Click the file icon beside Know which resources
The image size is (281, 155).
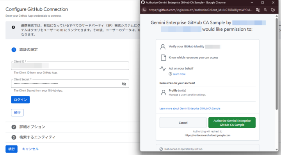pyautogui.click(x=163, y=57)
